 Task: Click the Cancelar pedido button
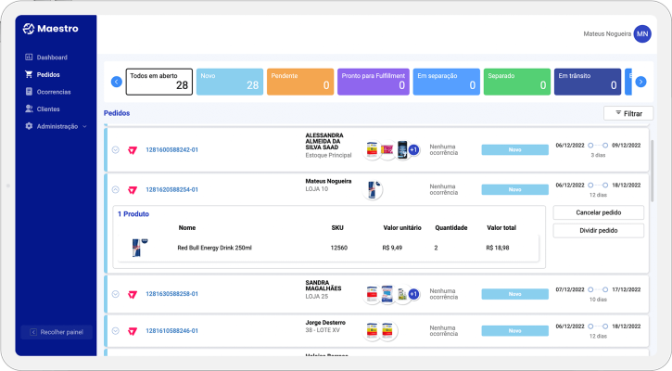point(598,212)
